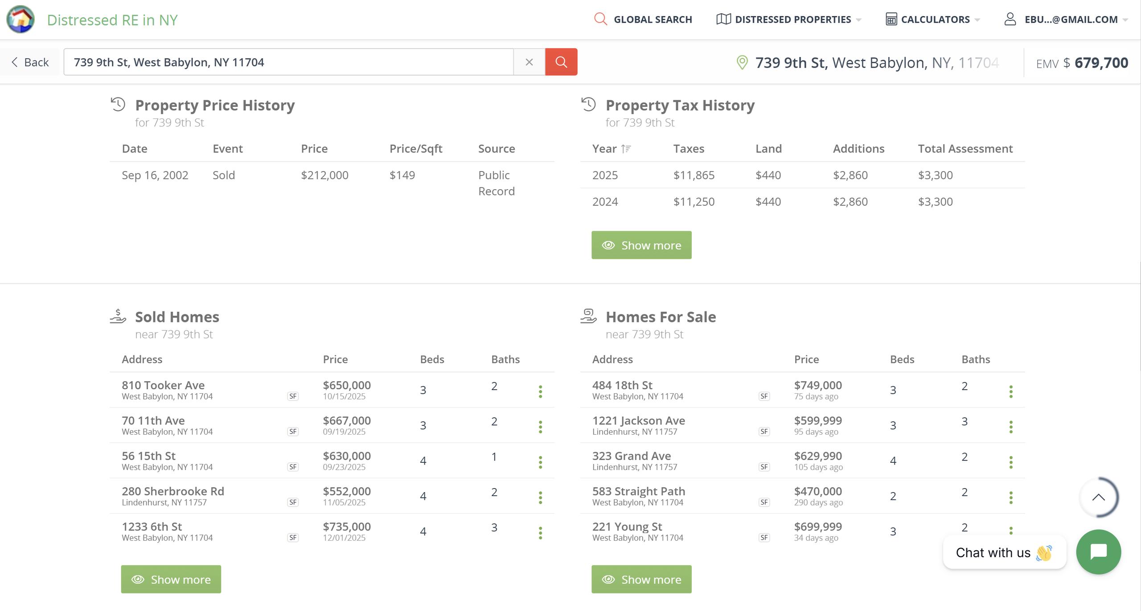1141x611 pixels.
Task: Open the chat bubble widget
Action: point(1098,552)
